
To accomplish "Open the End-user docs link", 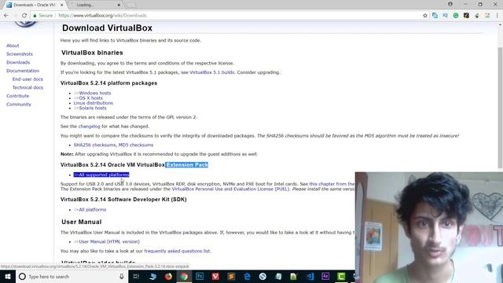I will [28, 79].
